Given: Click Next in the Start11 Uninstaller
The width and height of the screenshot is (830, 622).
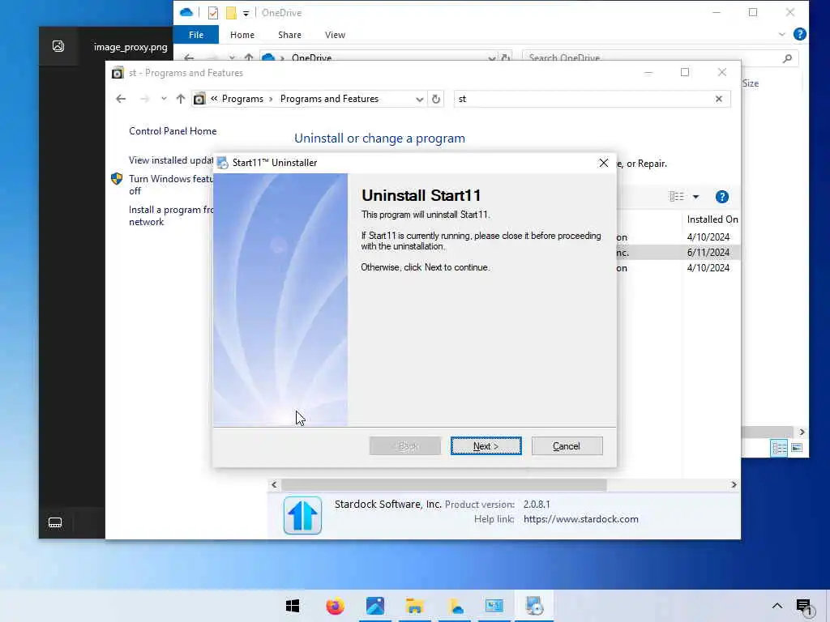Looking at the screenshot, I should 486,446.
